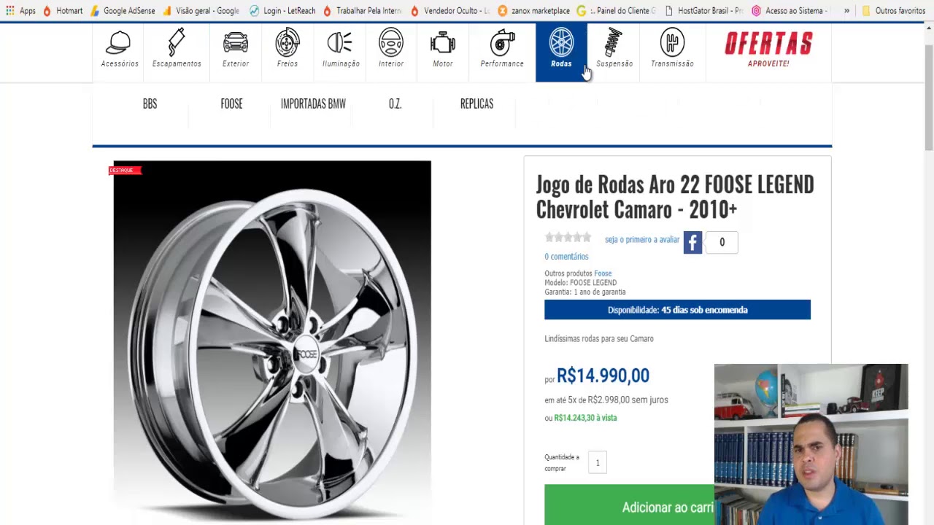Open the zanox marketplace bookmark
Screen dimensions: 934x525
(x=533, y=11)
